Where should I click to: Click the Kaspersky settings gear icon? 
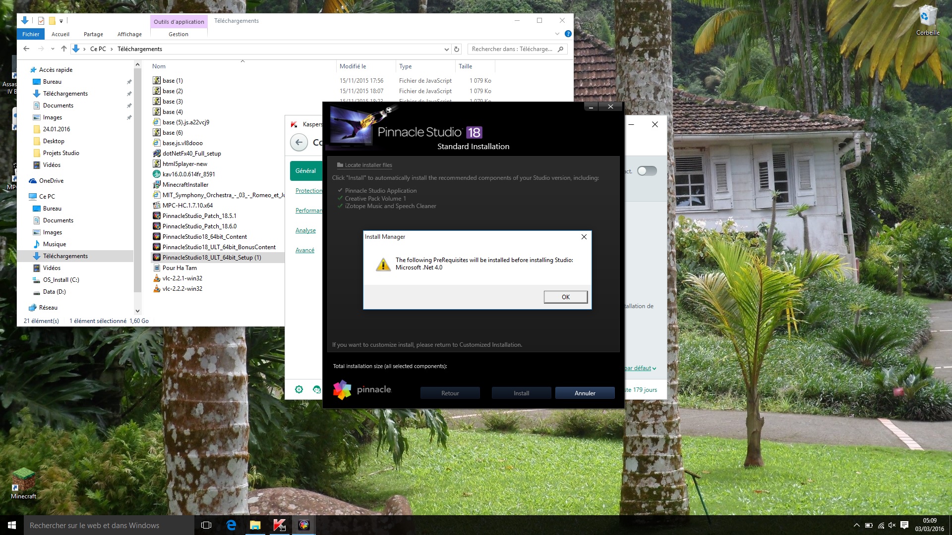(299, 389)
